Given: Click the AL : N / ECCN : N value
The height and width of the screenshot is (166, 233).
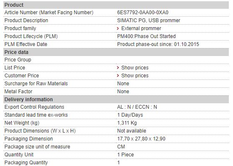Looking at the screenshot, I should [x=137, y=107].
